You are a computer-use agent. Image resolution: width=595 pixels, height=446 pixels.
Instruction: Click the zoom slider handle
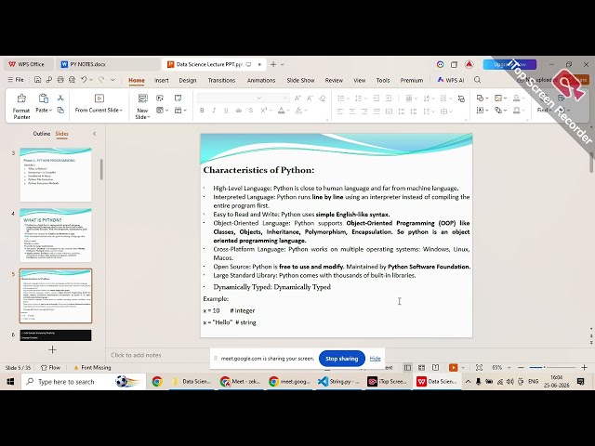544,368
